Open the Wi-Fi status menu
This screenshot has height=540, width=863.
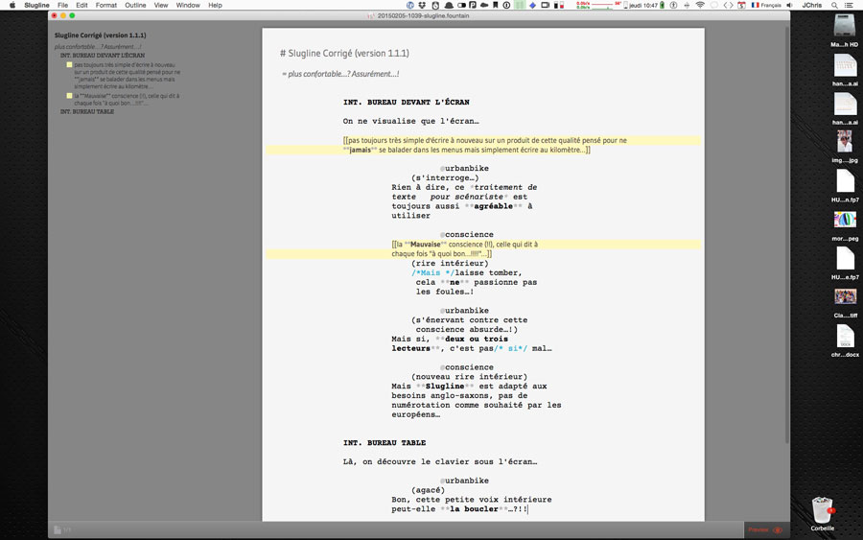pos(700,5)
